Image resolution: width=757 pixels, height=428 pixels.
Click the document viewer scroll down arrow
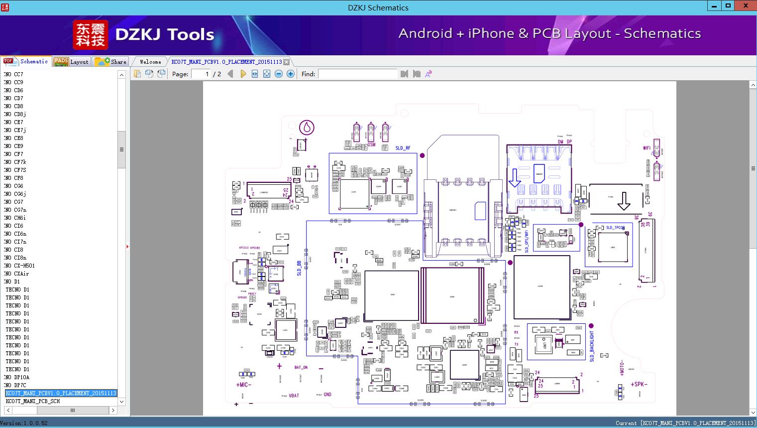753,412
